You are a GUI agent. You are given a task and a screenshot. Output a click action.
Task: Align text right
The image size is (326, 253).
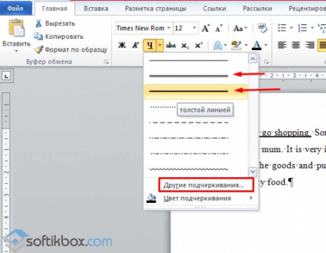310,45
